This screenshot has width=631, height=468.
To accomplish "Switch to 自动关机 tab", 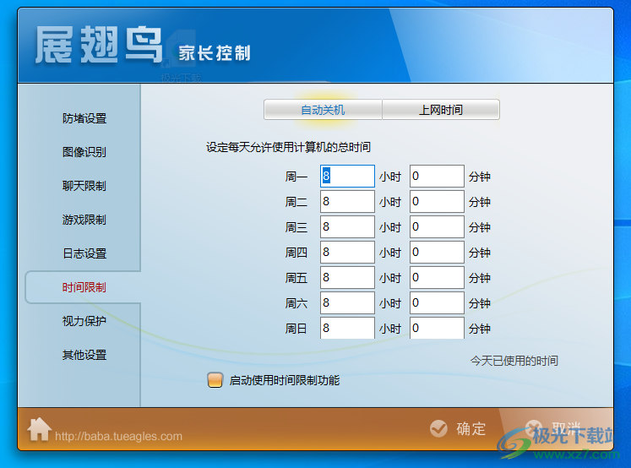I will [x=323, y=110].
